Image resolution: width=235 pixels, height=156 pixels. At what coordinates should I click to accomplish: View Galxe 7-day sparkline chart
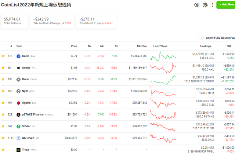click(x=163, y=56)
